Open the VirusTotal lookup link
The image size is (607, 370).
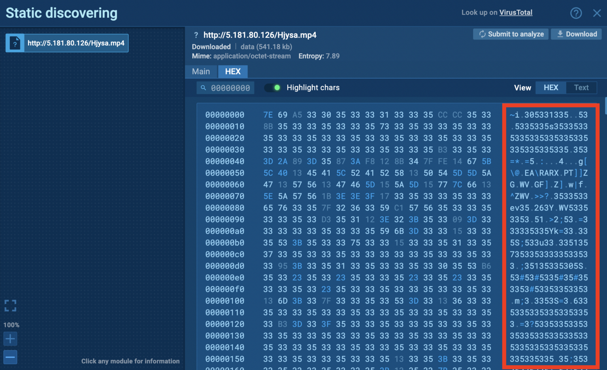click(x=515, y=13)
